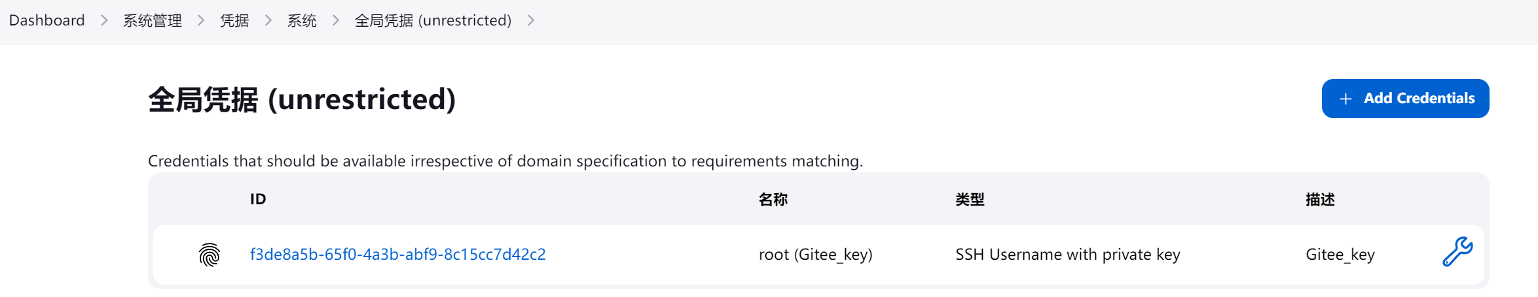Go to the Dashboard breadcrumb
This screenshot has height=297, width=1538.
(x=47, y=21)
